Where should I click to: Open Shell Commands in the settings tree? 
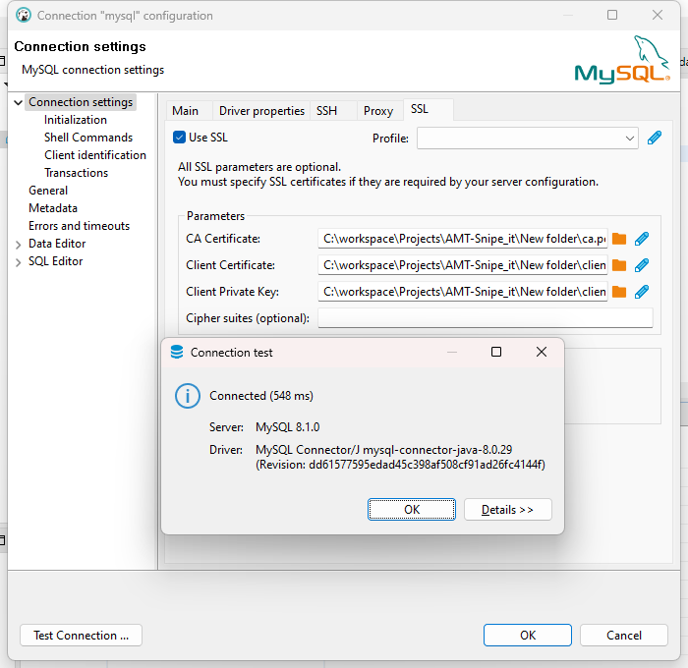pos(88,138)
